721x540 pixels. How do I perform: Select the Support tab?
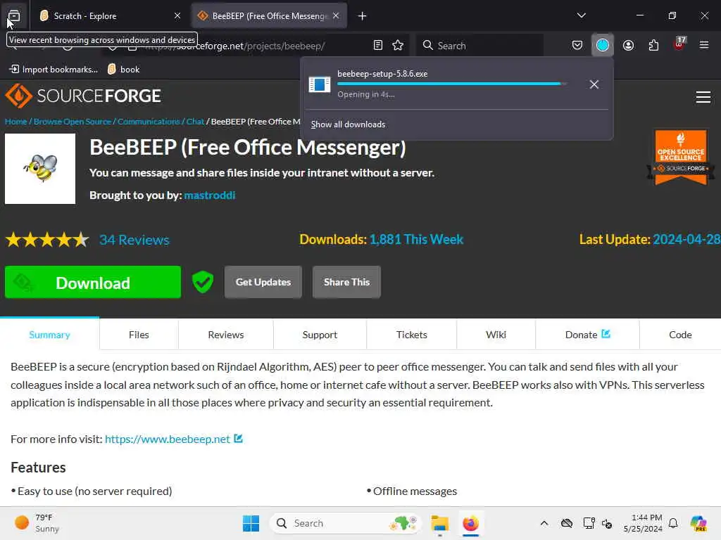click(x=320, y=335)
